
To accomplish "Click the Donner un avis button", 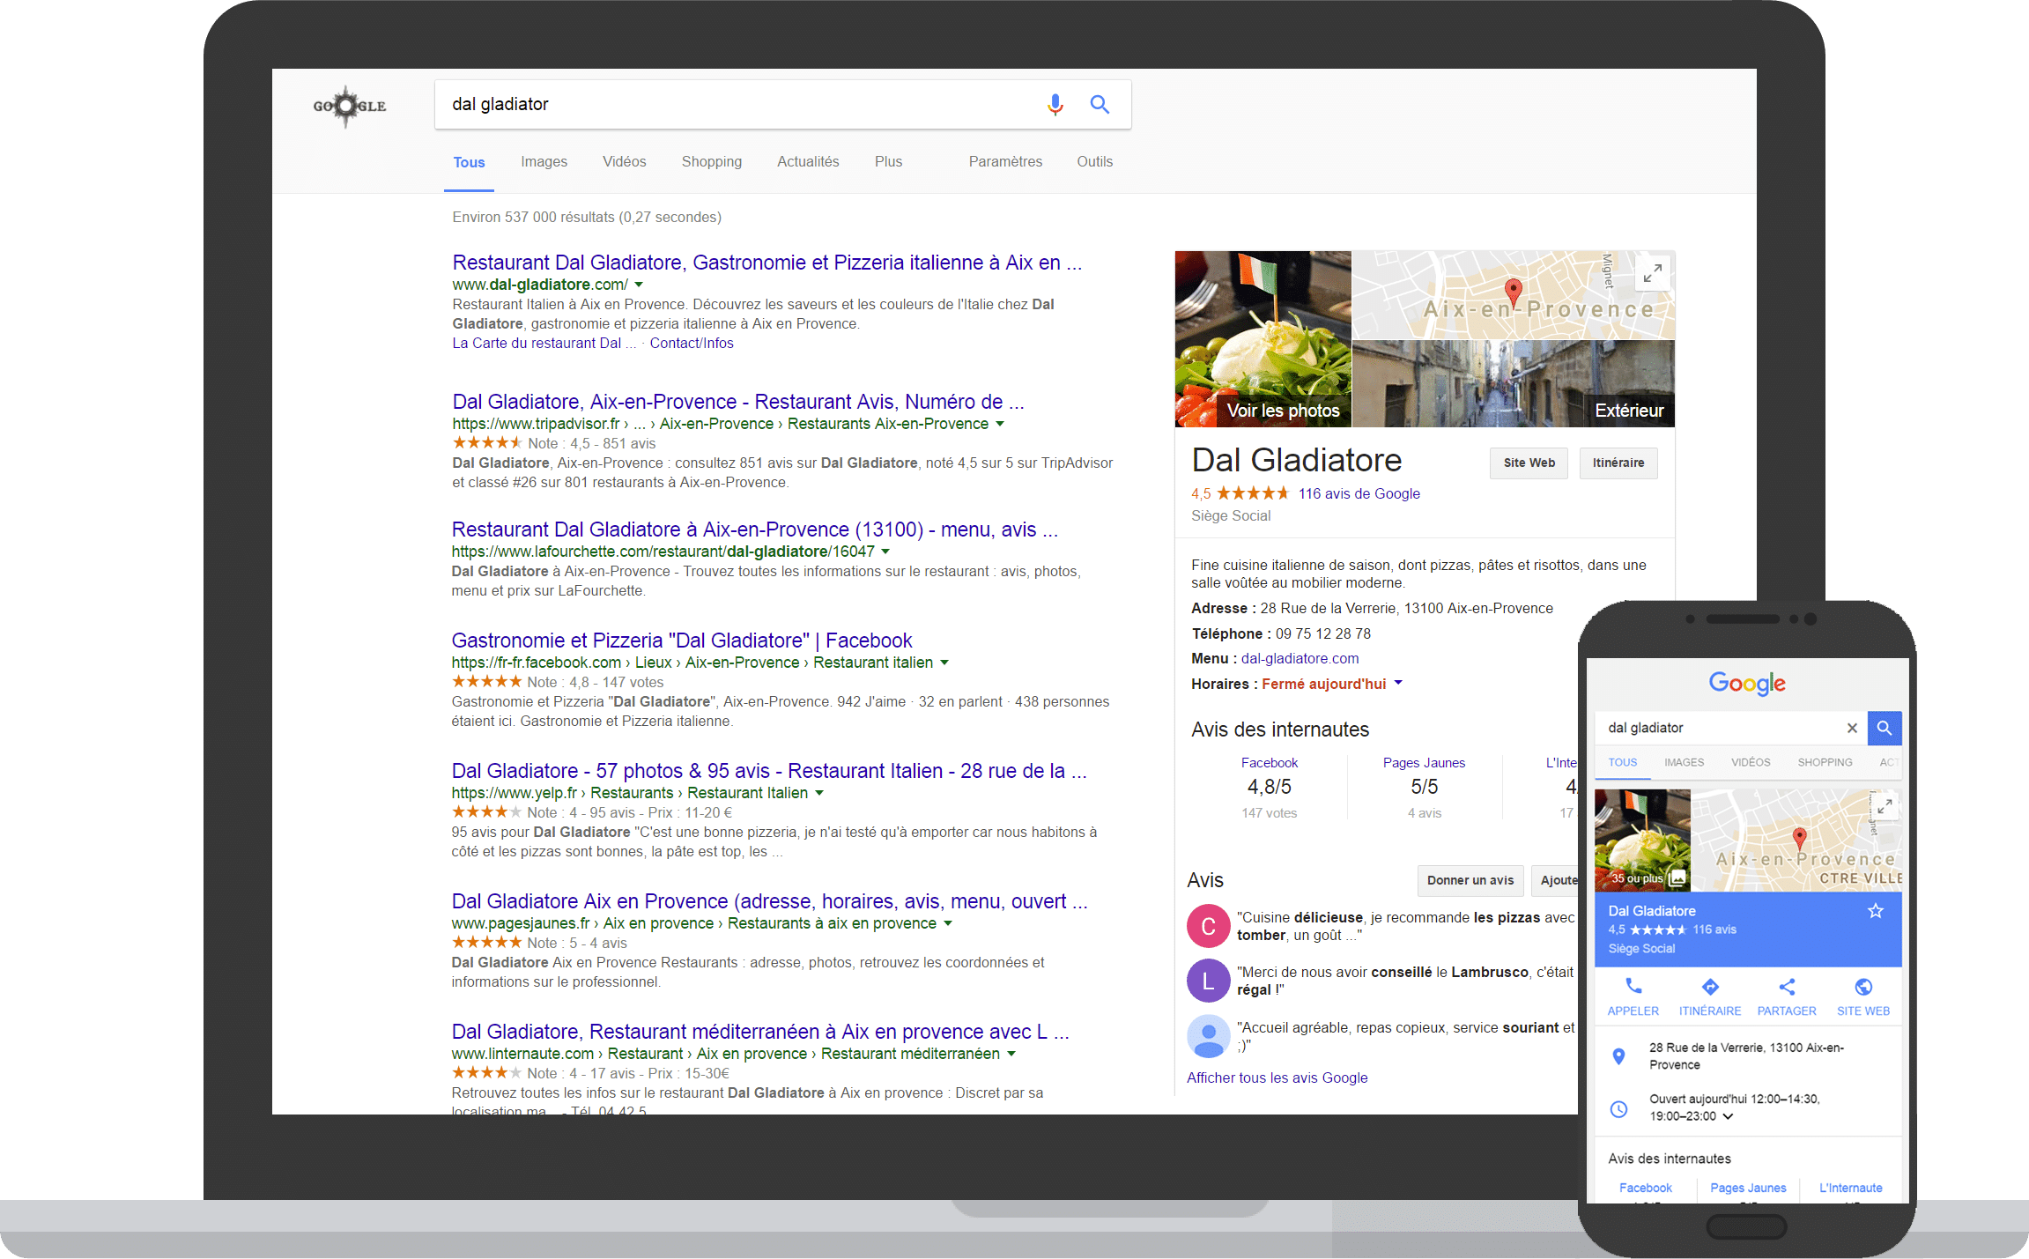I will pos(1470,880).
